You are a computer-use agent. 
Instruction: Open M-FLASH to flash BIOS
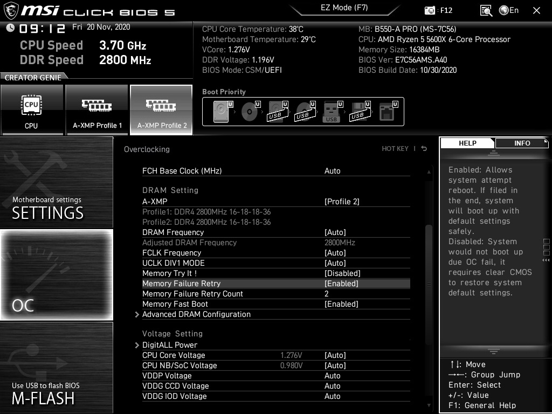point(57,368)
